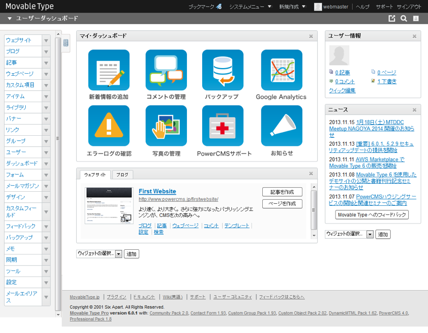This screenshot has width=428, height=333.
Task: Open the ブックマーク menu
Action: [x=205, y=7]
